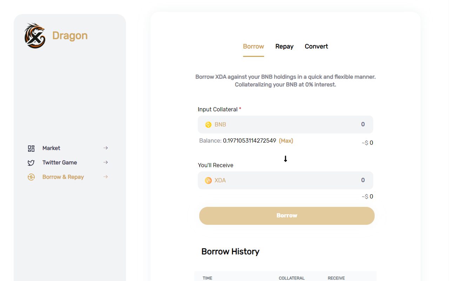Click the Twitter bird icon

coord(31,163)
